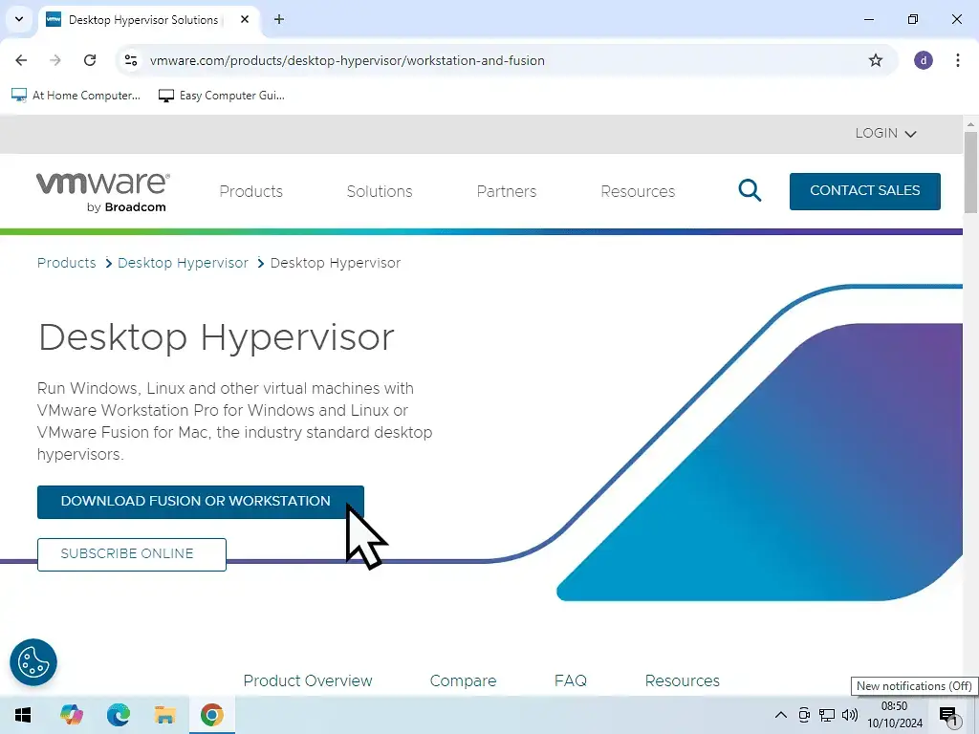Open Chrome's three-dot menu
Viewport: 979px width, 734px height.
pos(958,60)
